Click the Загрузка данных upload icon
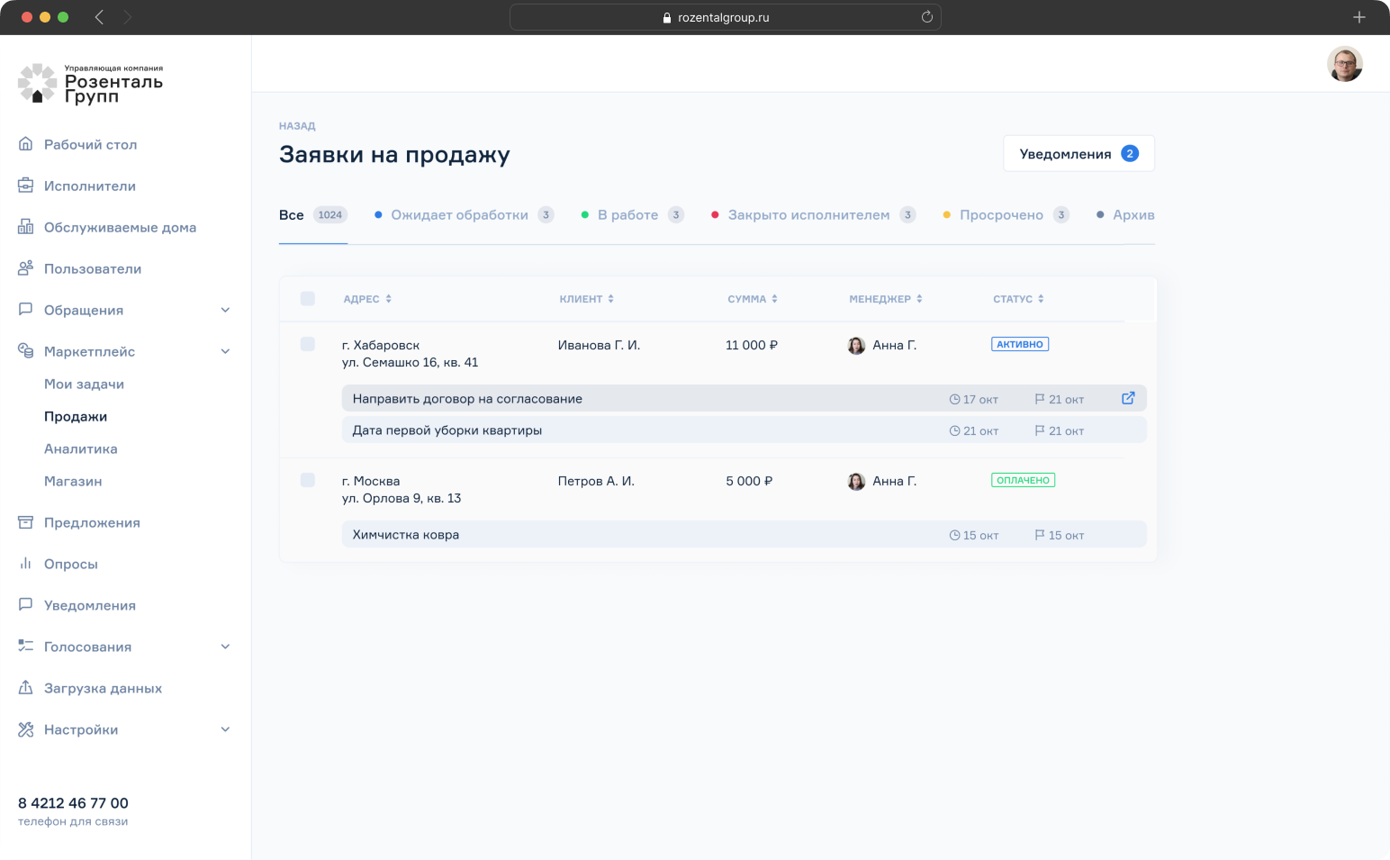Viewport: 1390px width, 860px height. (25, 687)
